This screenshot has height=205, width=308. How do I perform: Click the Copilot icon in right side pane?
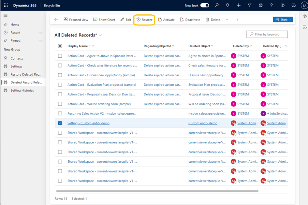coord(305,16)
